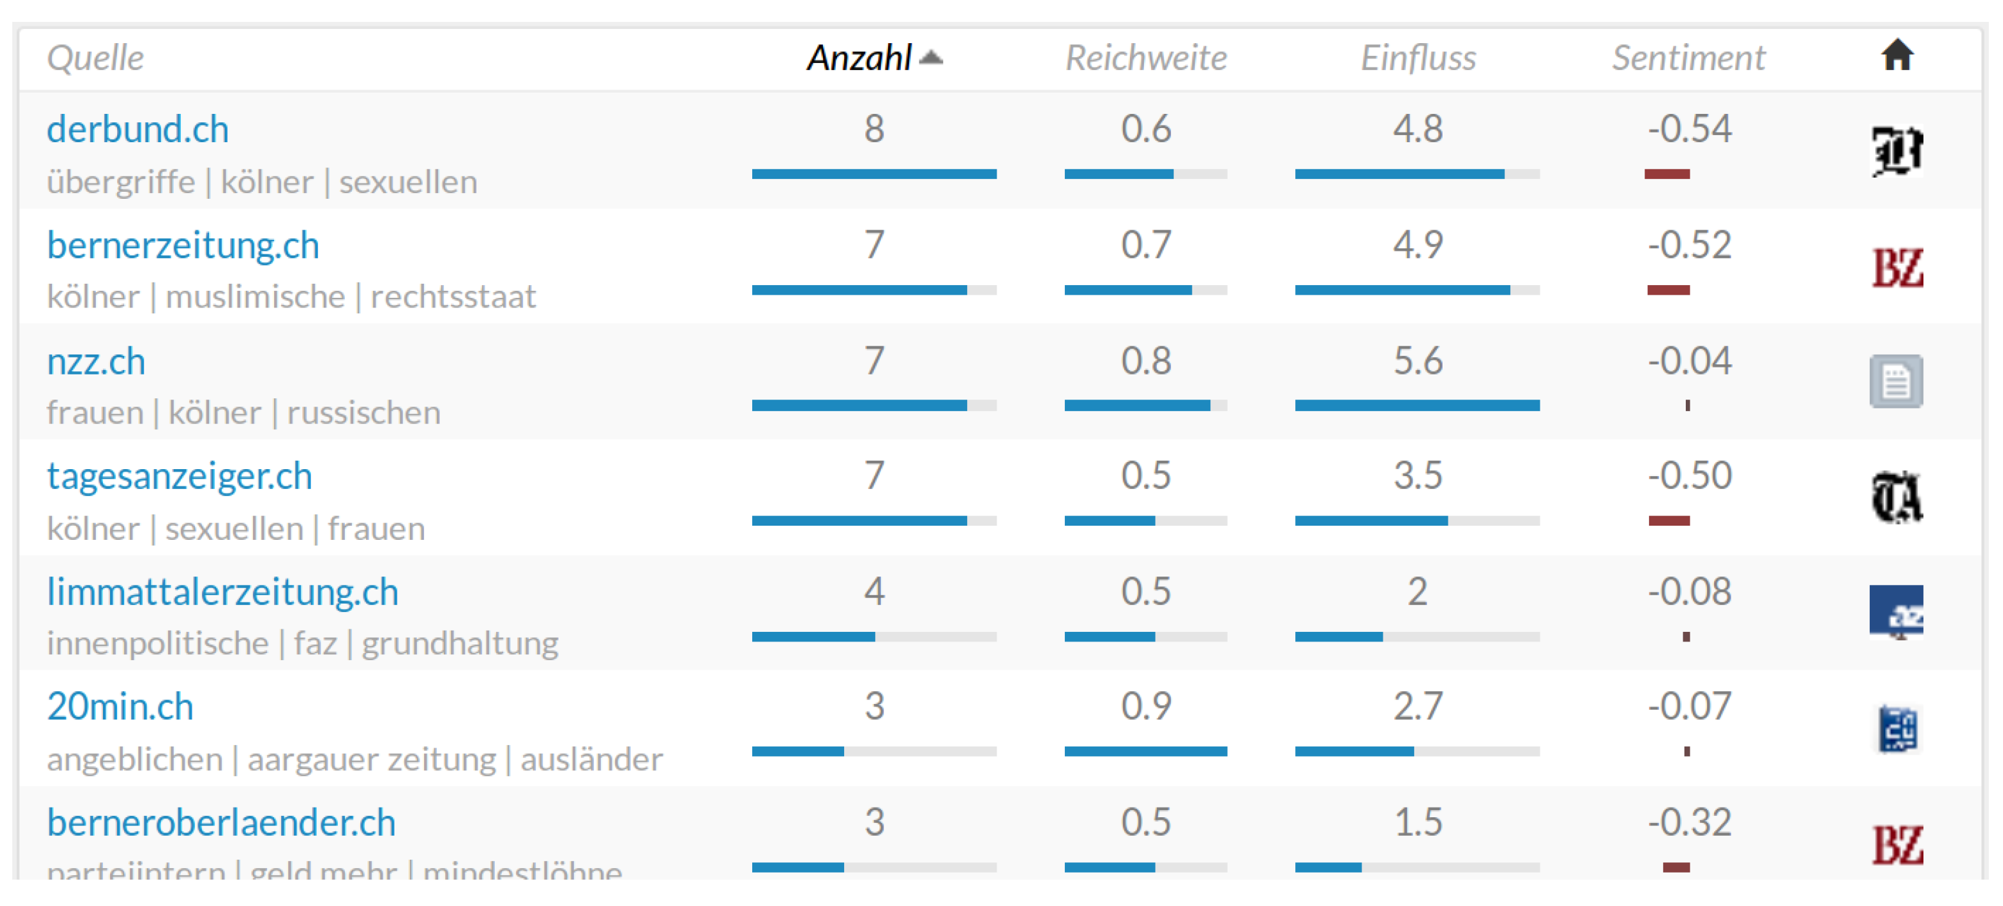The image size is (2003, 906).
Task: Open the limmattalerzeitung.ch source link
Action: [x=223, y=592]
